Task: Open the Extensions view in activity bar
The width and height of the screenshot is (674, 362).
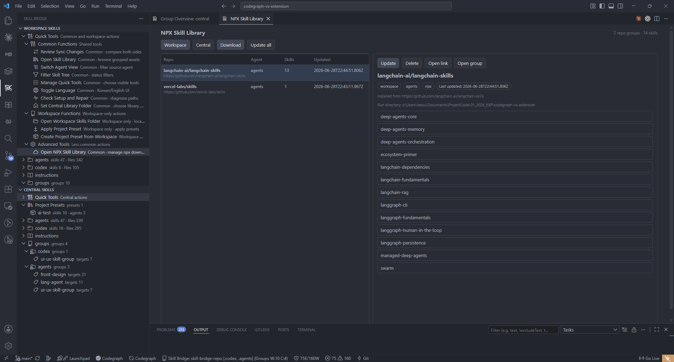Action: click(8, 189)
